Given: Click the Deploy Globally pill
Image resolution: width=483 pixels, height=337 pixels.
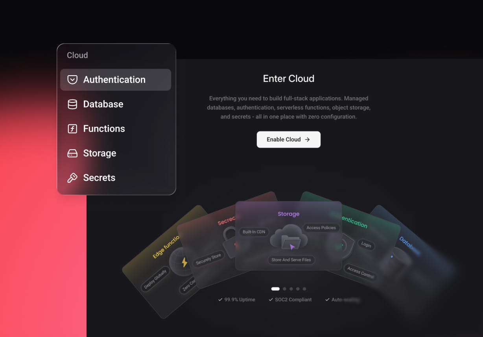Looking at the screenshot, I should (x=155, y=279).
